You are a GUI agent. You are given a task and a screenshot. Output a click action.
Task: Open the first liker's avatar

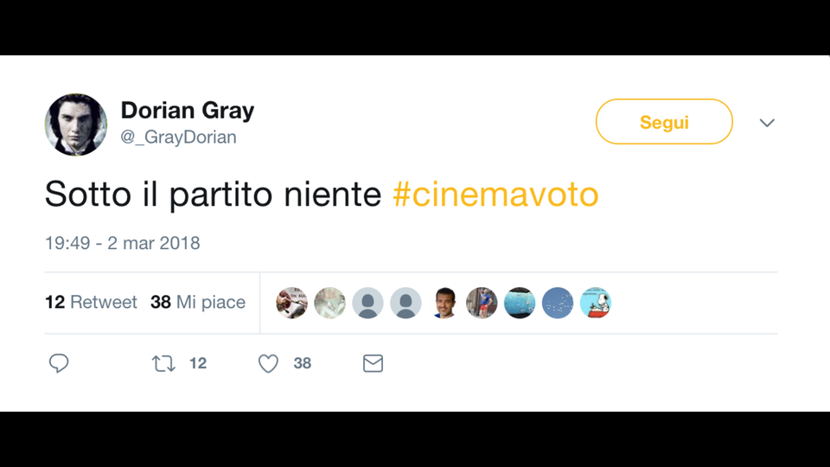(291, 303)
